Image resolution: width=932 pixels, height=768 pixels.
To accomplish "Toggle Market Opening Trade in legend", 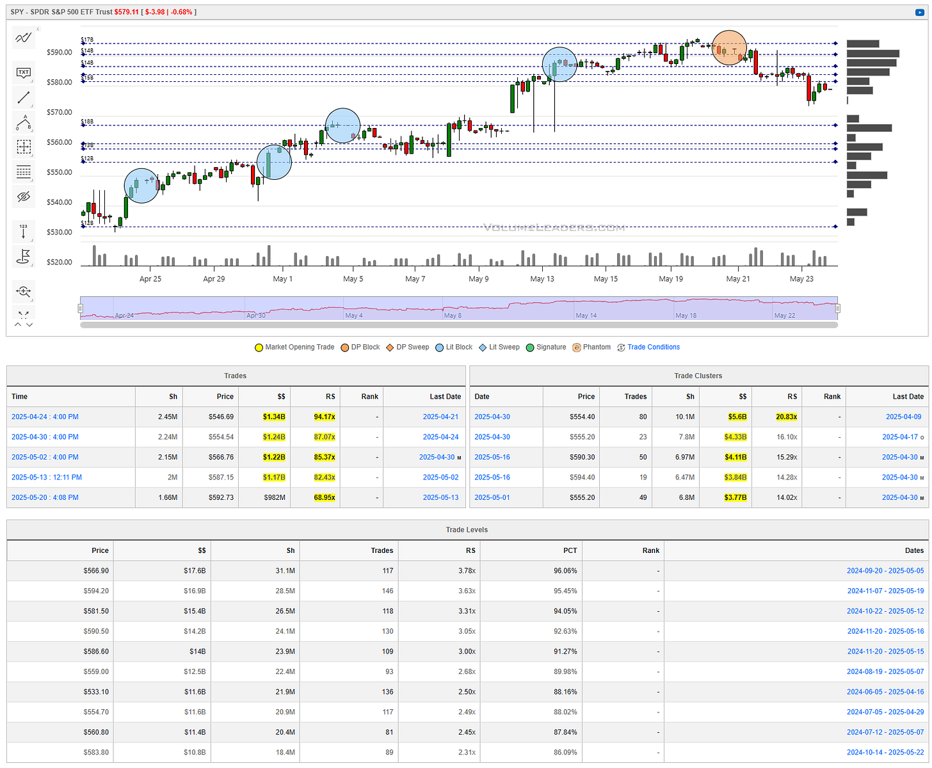I will (x=294, y=348).
